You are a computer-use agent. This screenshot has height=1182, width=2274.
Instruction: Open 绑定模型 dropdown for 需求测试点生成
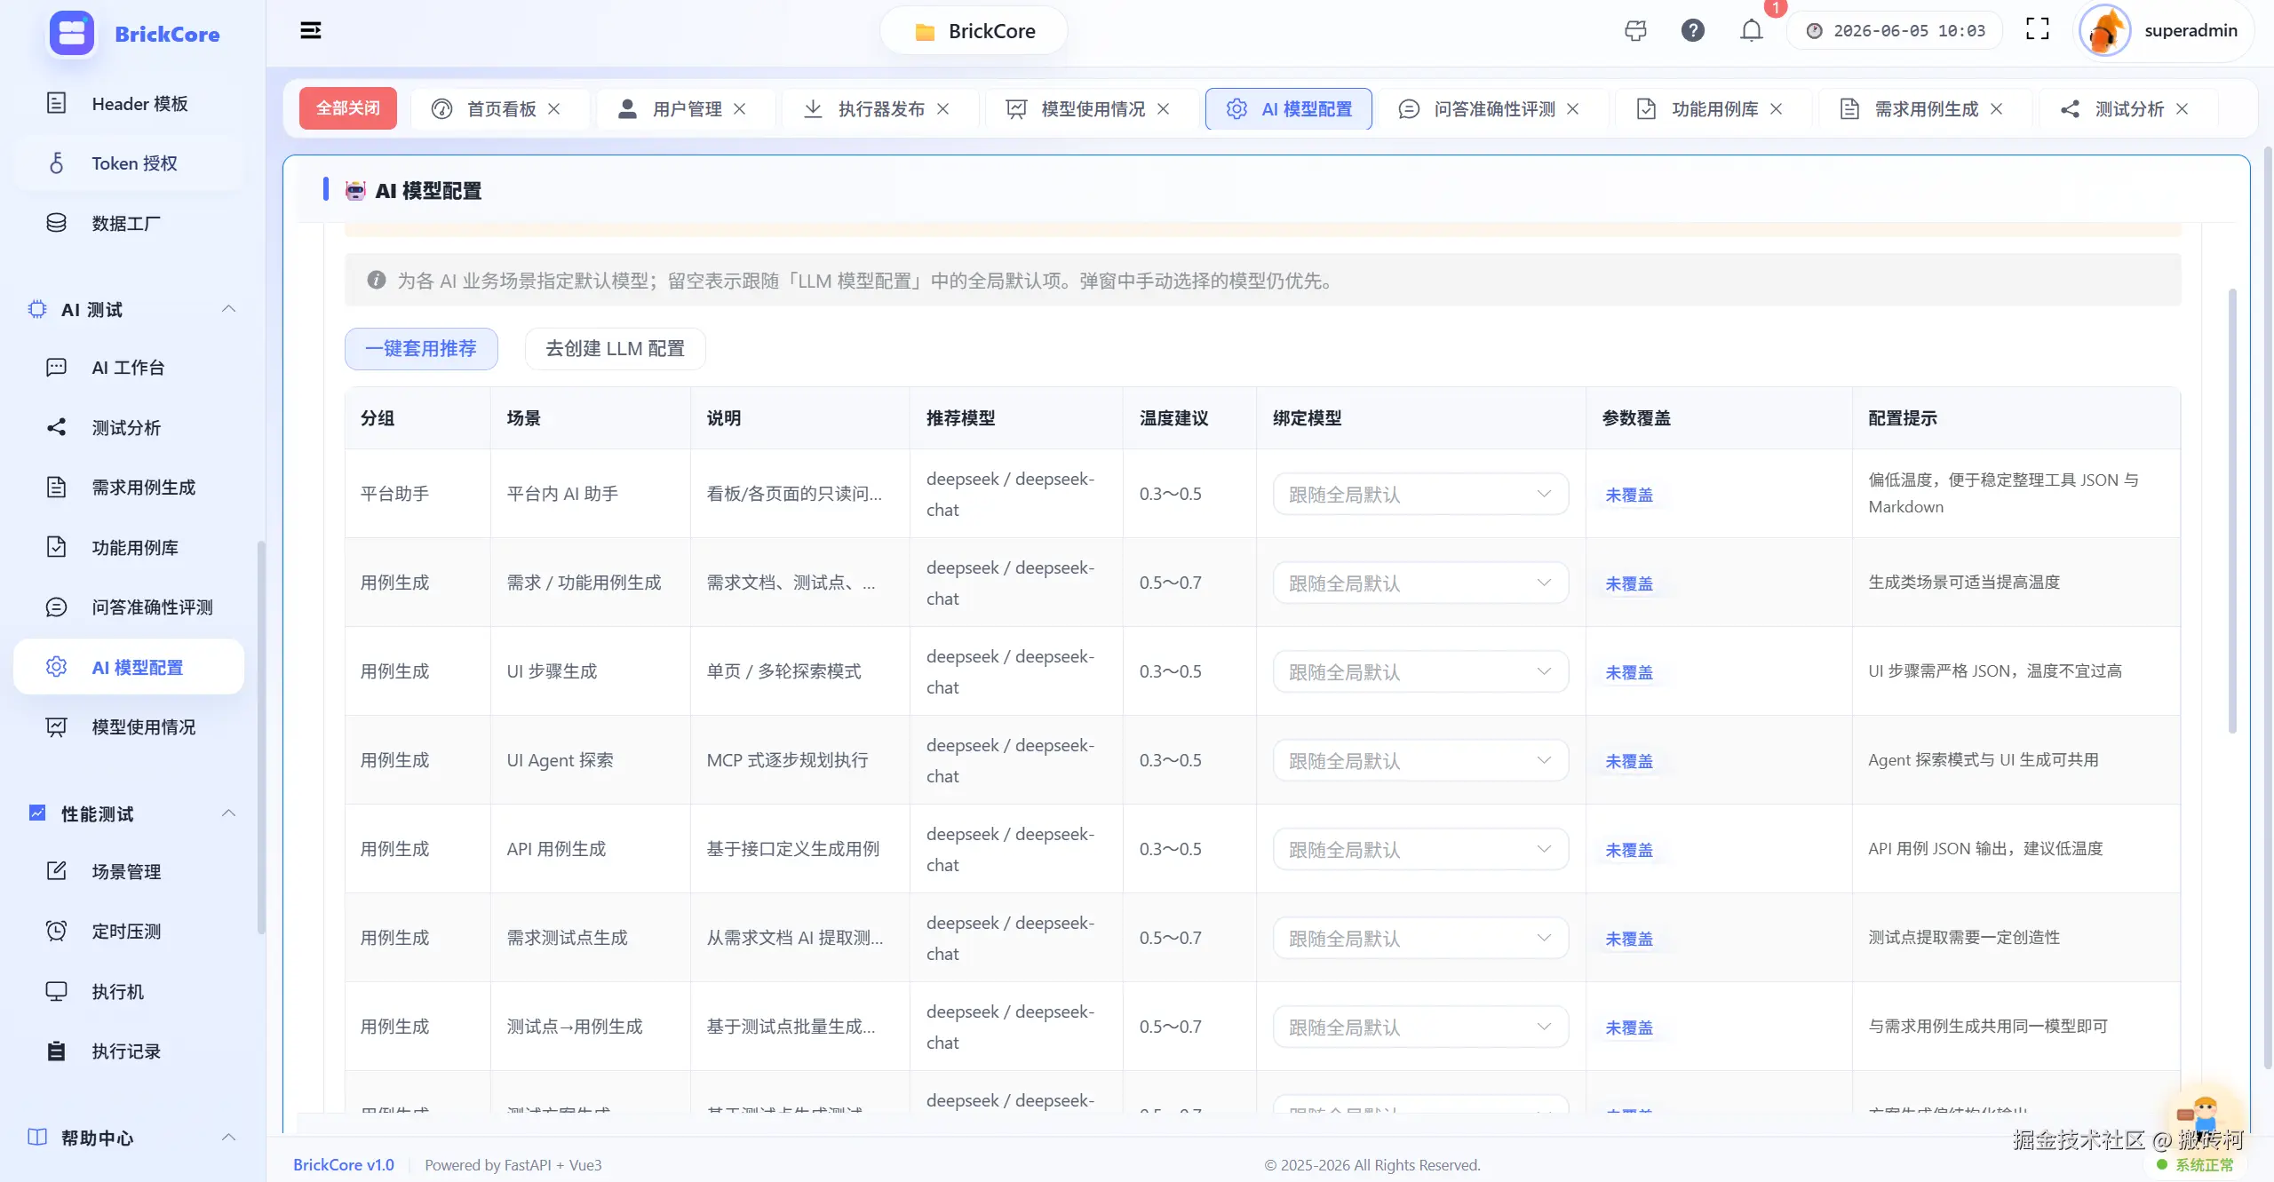pos(1420,938)
